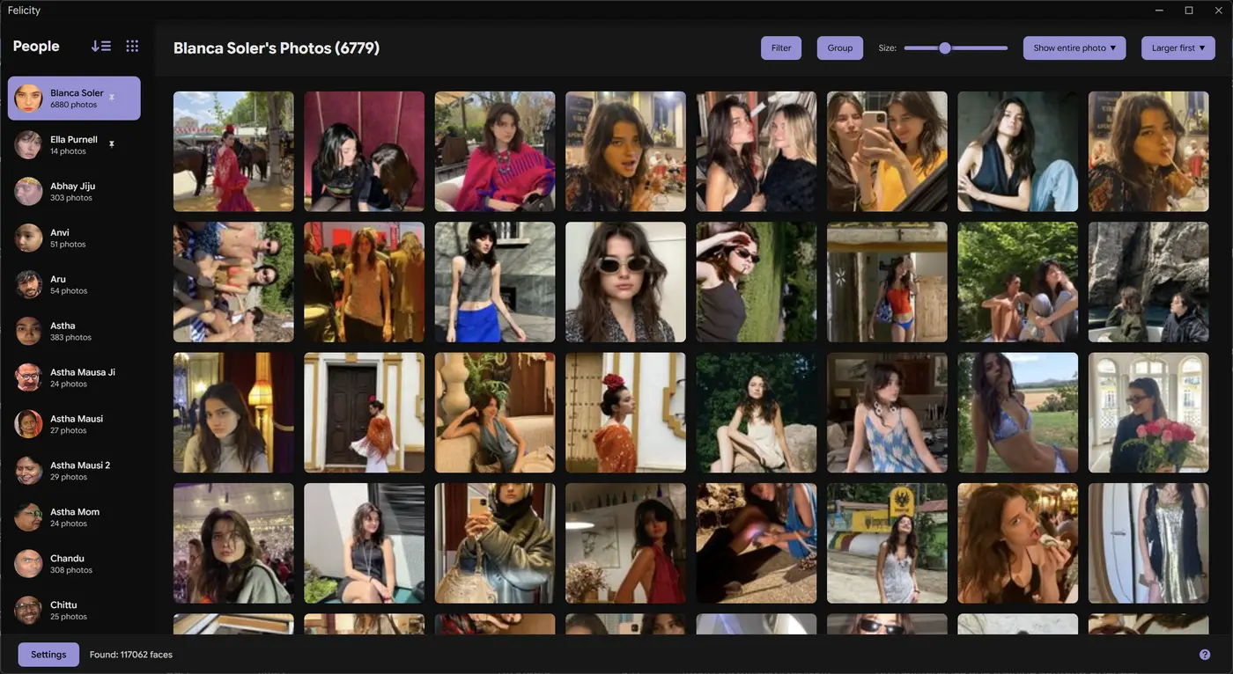Open the sideways beach group photo thumbnail

pos(233,282)
